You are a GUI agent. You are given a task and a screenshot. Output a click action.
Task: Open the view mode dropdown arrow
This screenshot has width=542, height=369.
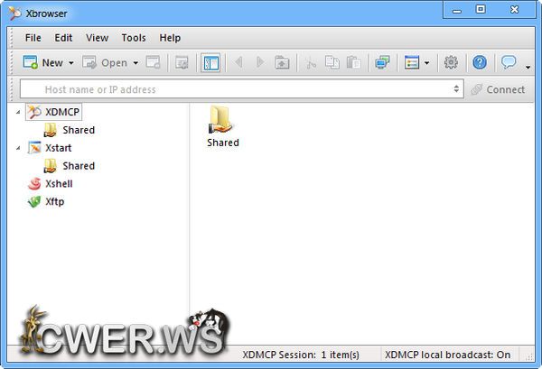pyautogui.click(x=427, y=63)
